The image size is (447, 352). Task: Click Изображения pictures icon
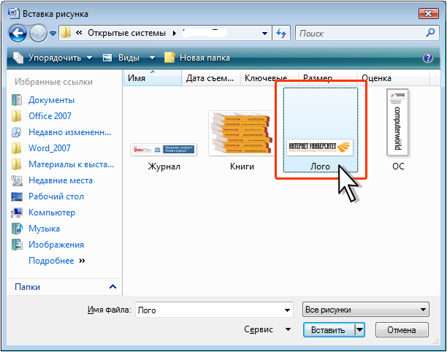click(x=17, y=245)
